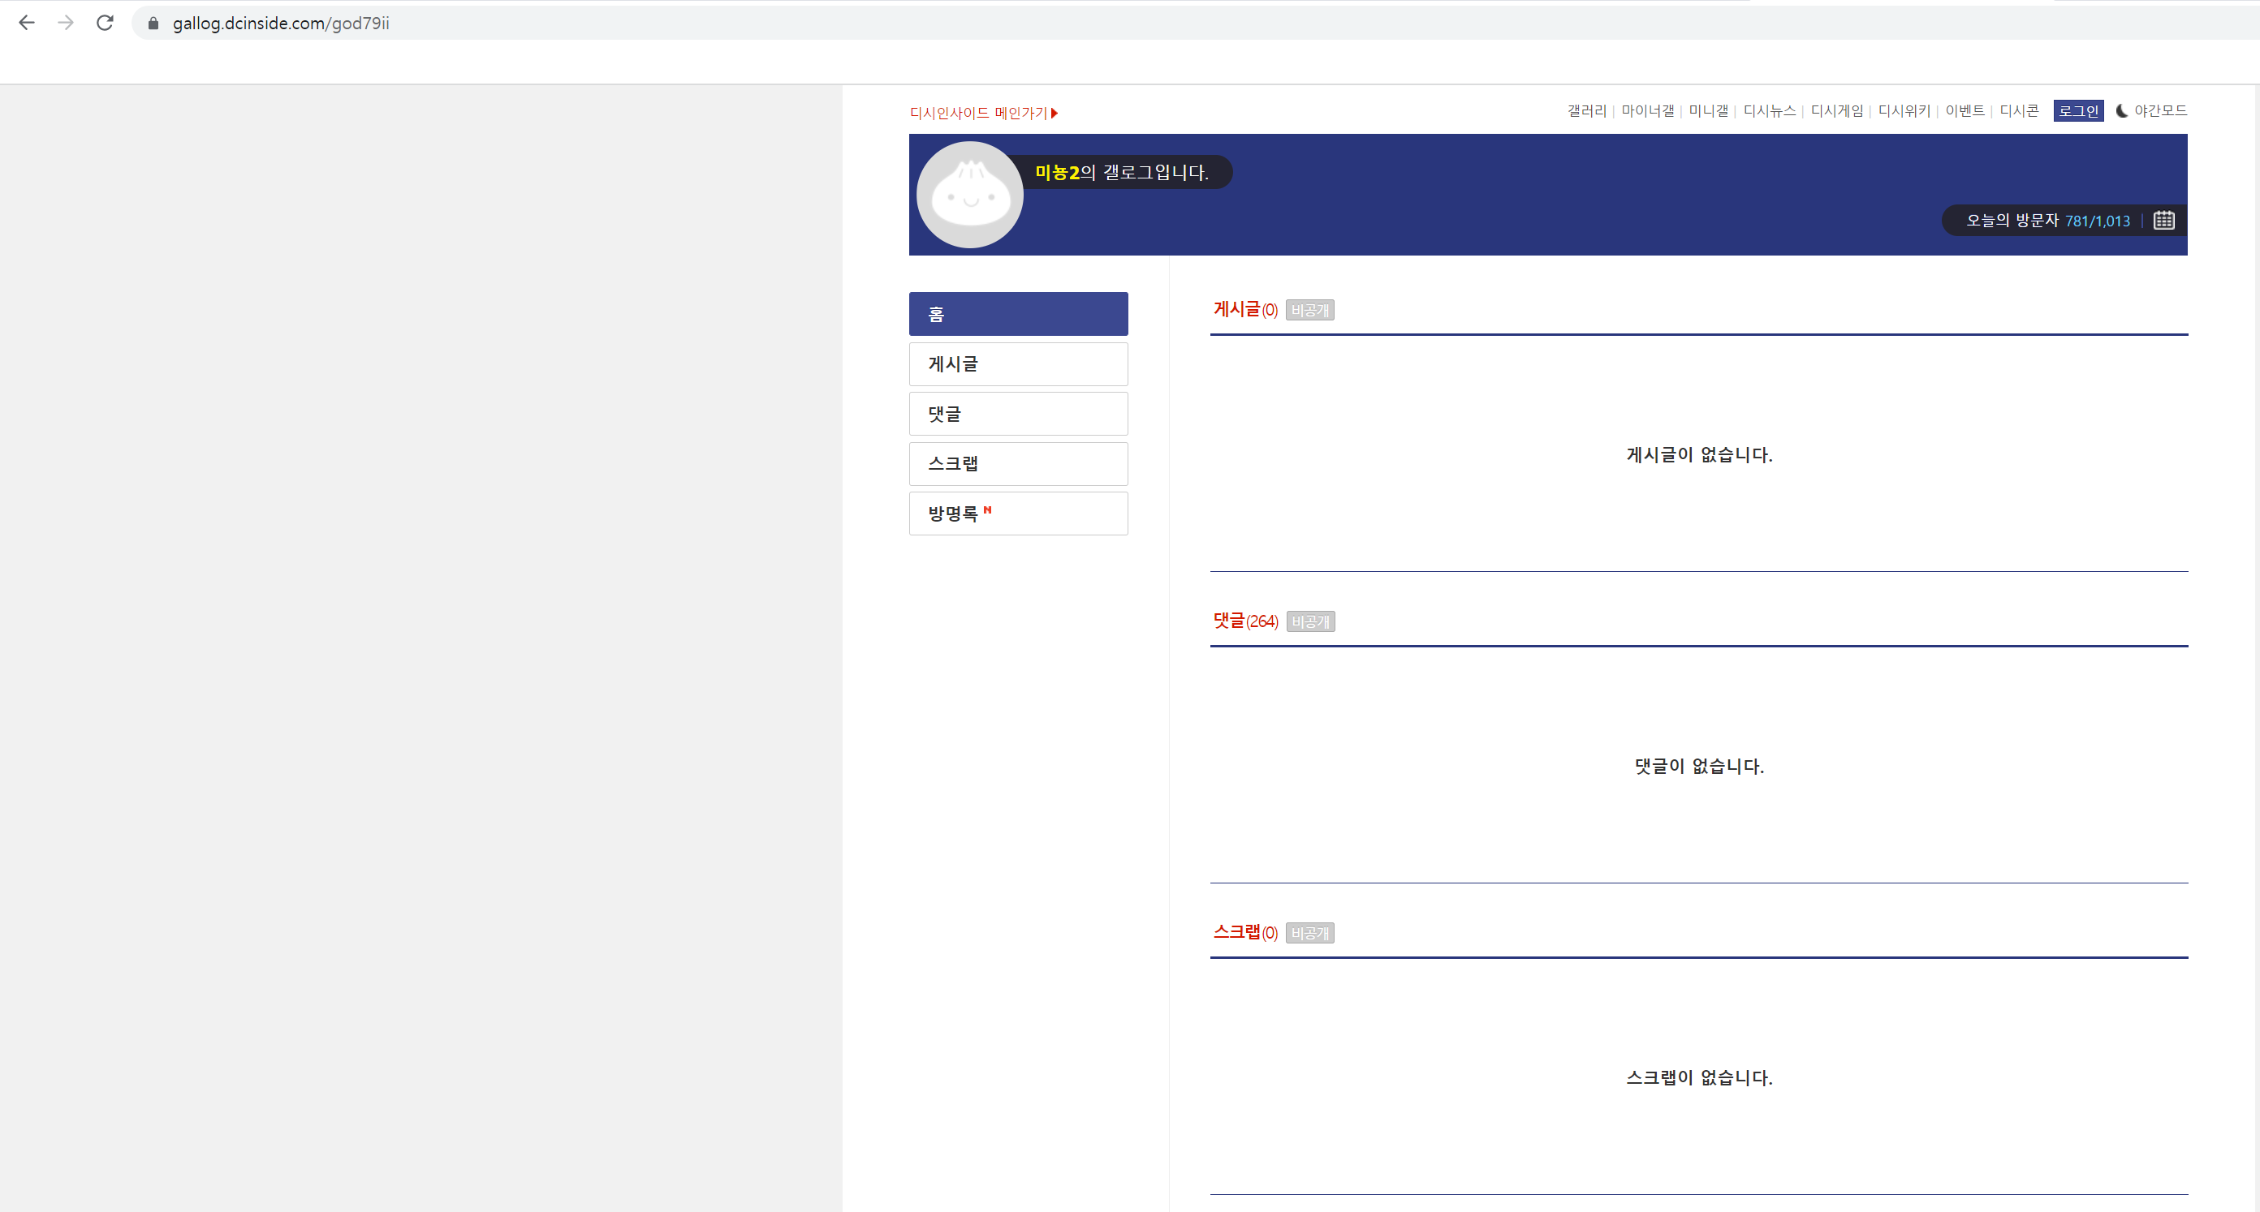Click the 댓글(264) section heading

click(x=1245, y=621)
